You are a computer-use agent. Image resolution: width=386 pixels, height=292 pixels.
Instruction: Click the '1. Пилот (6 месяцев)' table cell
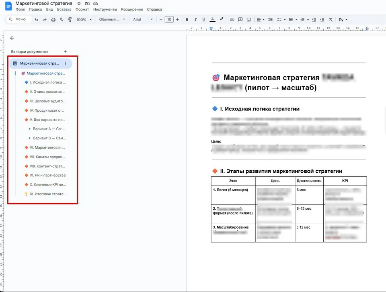click(233, 195)
